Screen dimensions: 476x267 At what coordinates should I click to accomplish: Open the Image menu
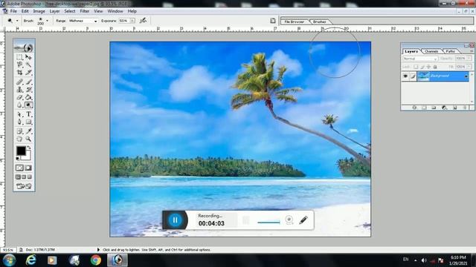(x=39, y=11)
